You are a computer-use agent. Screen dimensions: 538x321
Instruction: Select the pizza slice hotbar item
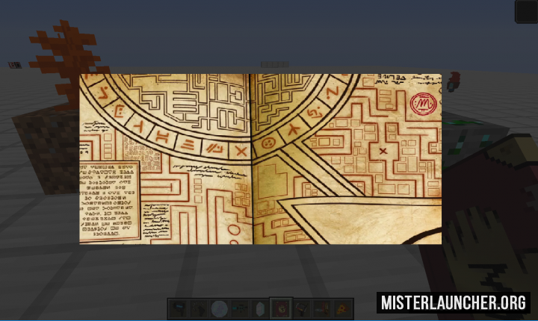click(343, 308)
